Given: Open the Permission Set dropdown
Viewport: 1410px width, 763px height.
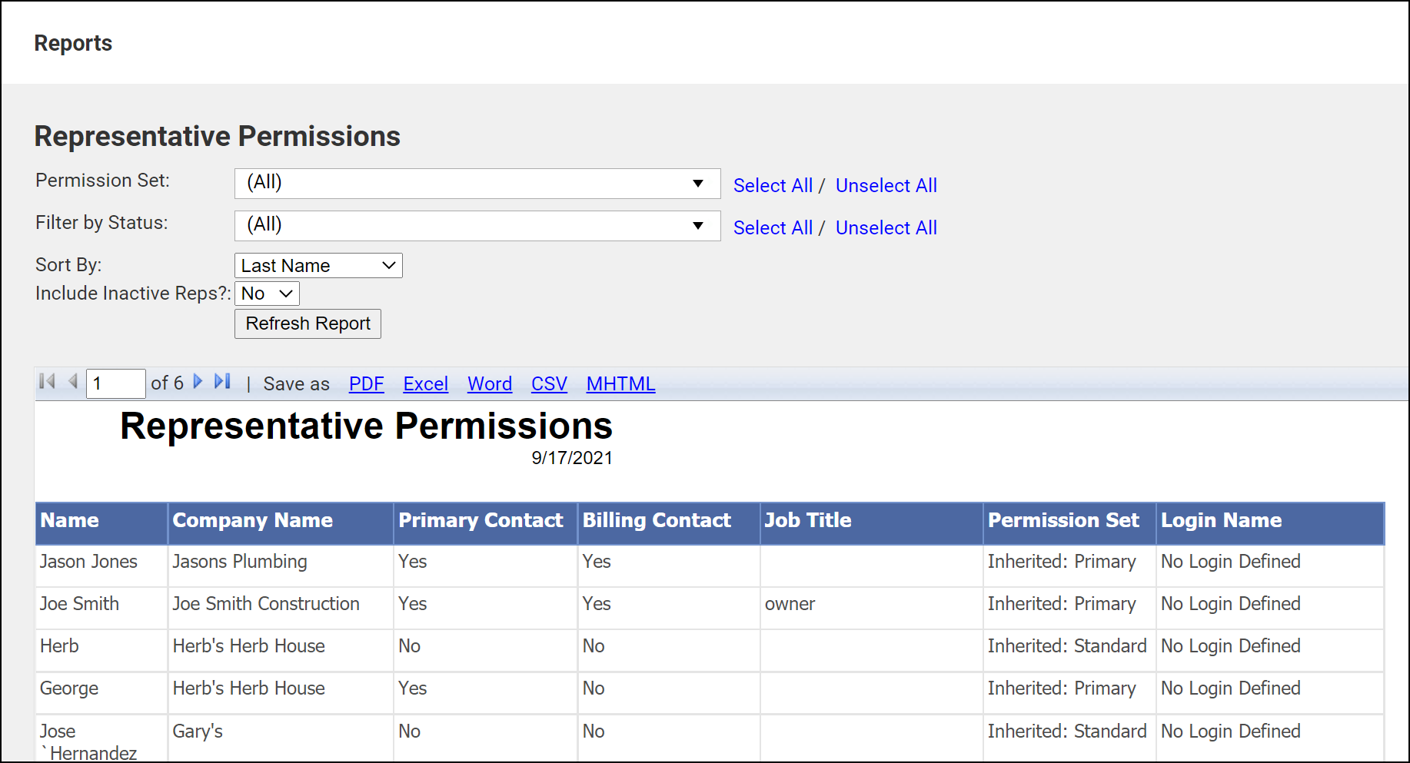Looking at the screenshot, I should (477, 184).
